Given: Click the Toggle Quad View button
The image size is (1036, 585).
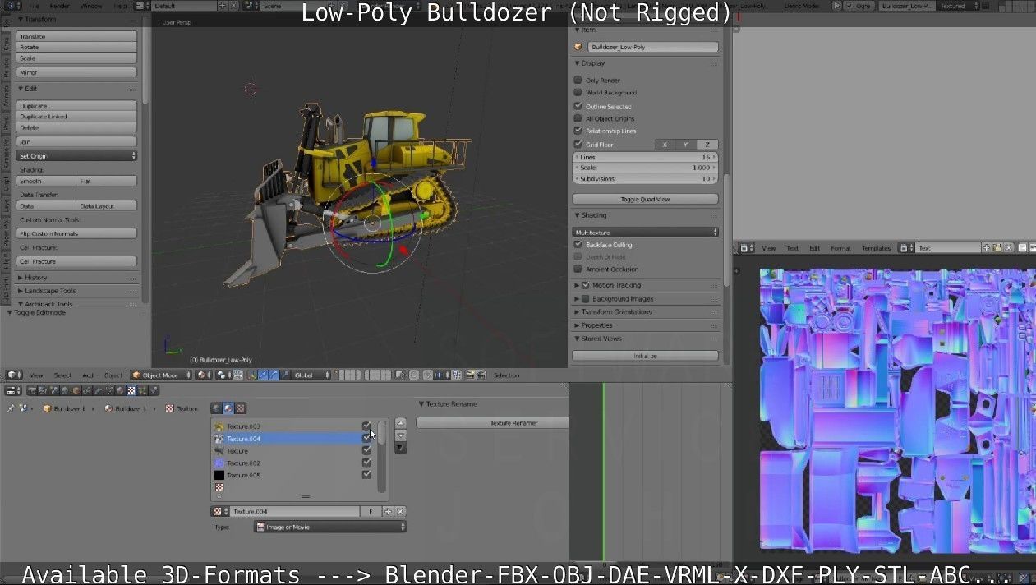Looking at the screenshot, I should click(646, 199).
